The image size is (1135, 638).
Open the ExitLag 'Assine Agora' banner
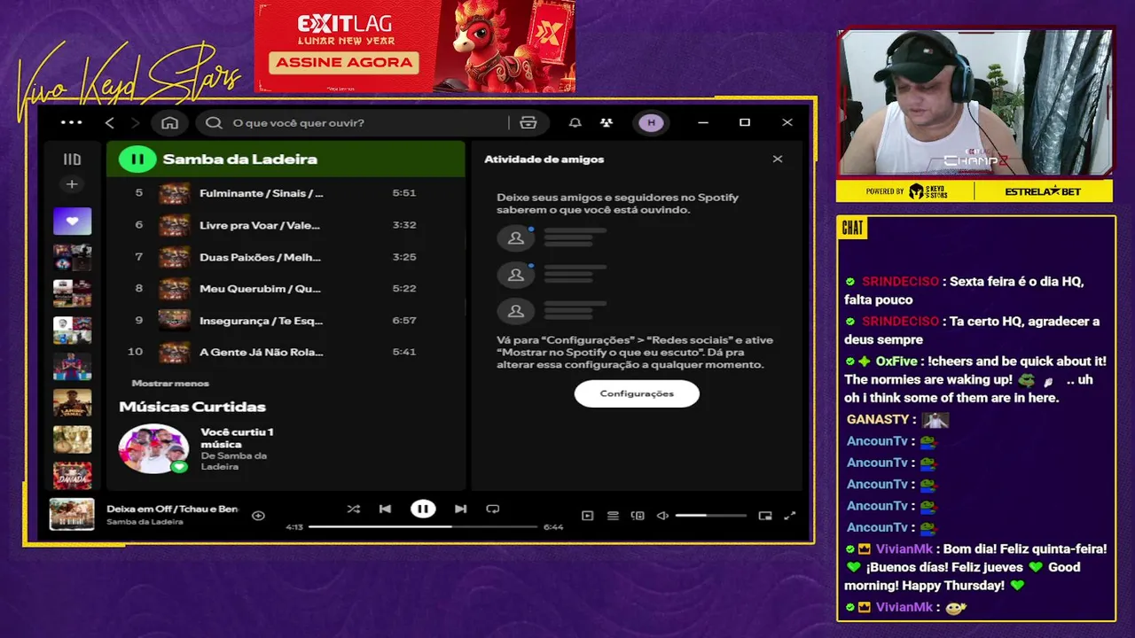coord(415,46)
